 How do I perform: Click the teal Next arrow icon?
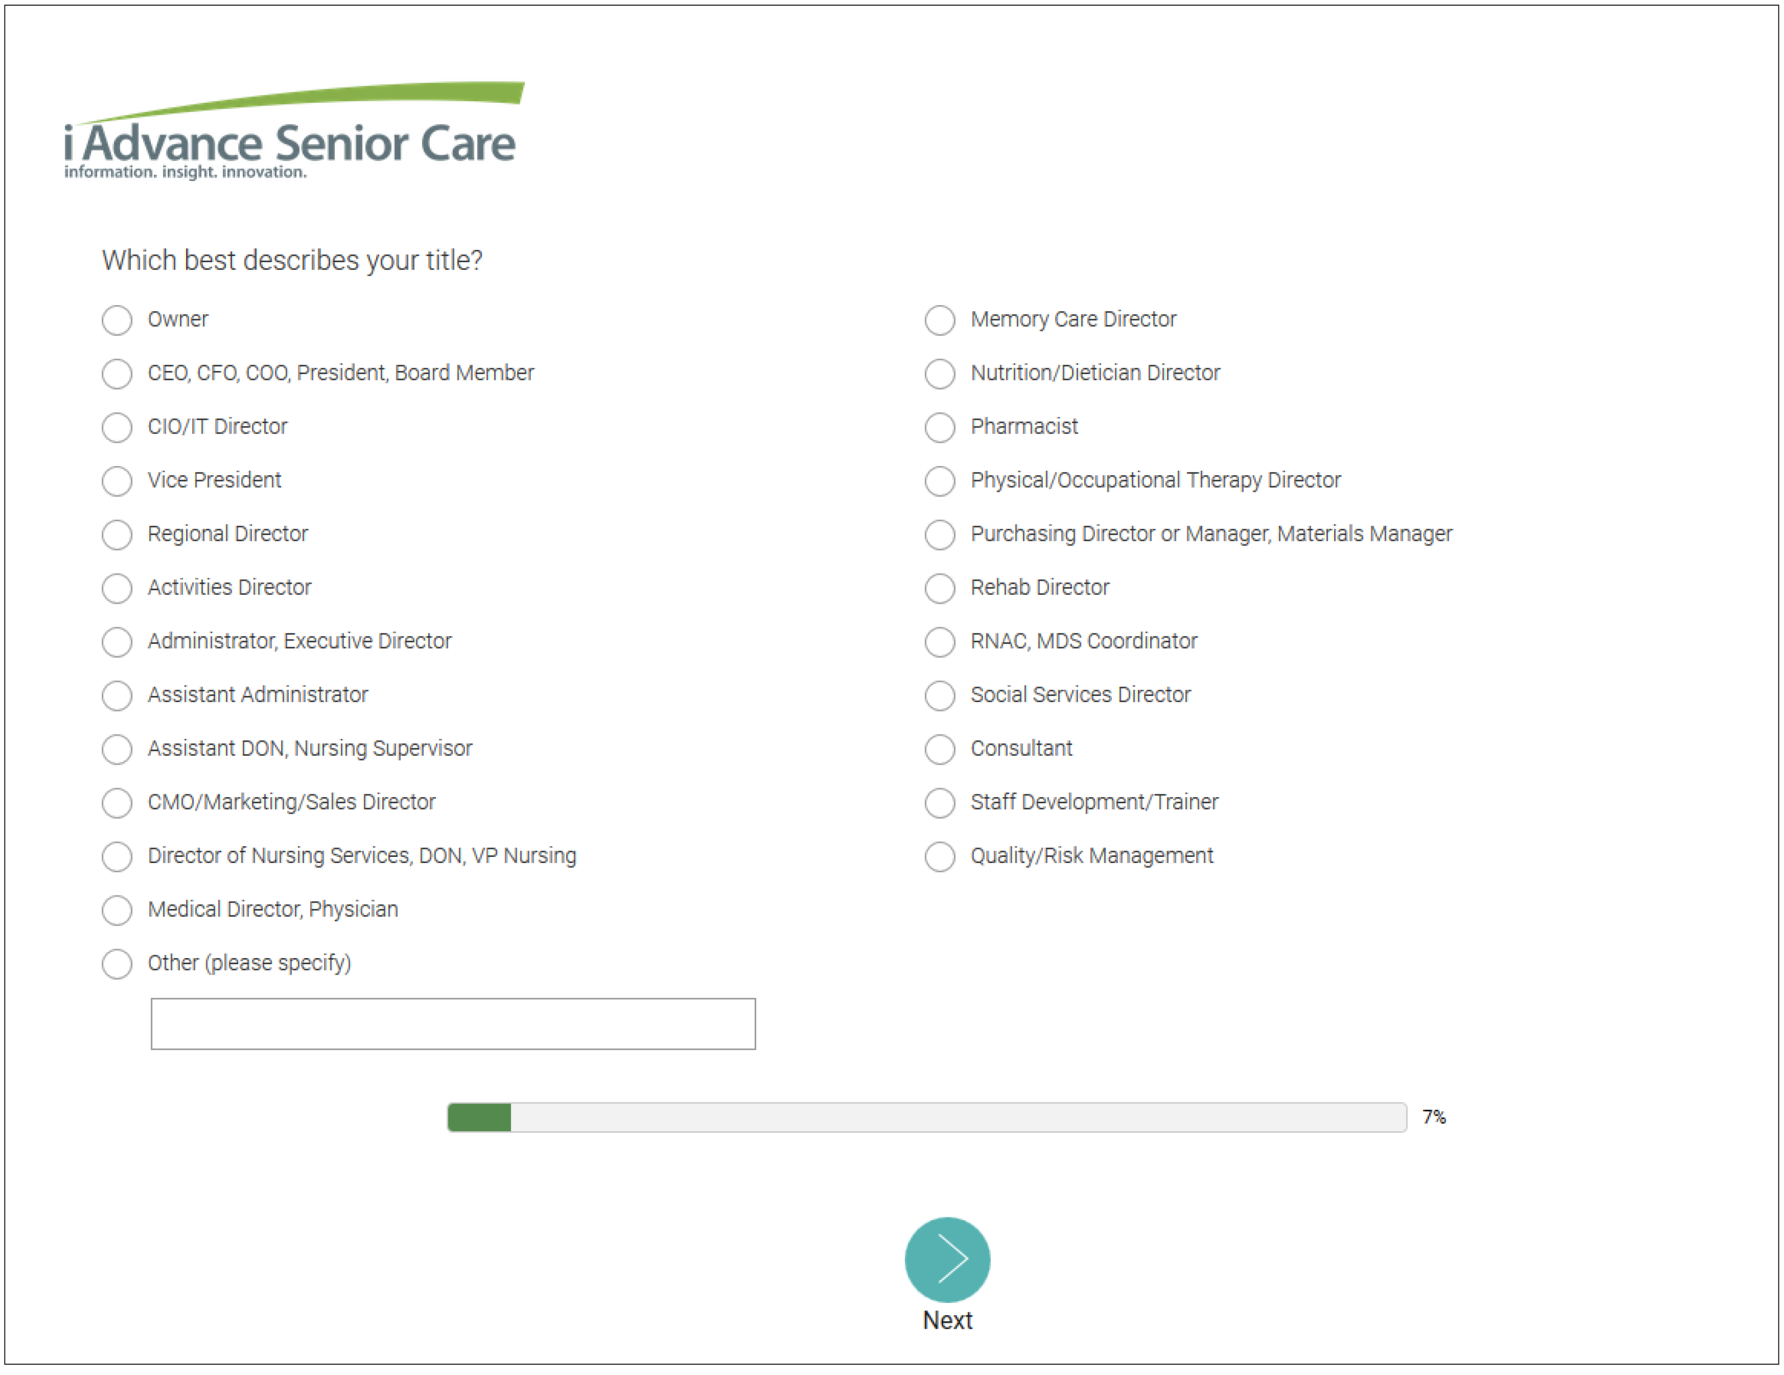(x=947, y=1259)
